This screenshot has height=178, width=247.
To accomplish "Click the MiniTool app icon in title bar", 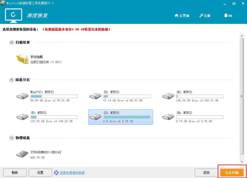I will click(x=3, y=3).
